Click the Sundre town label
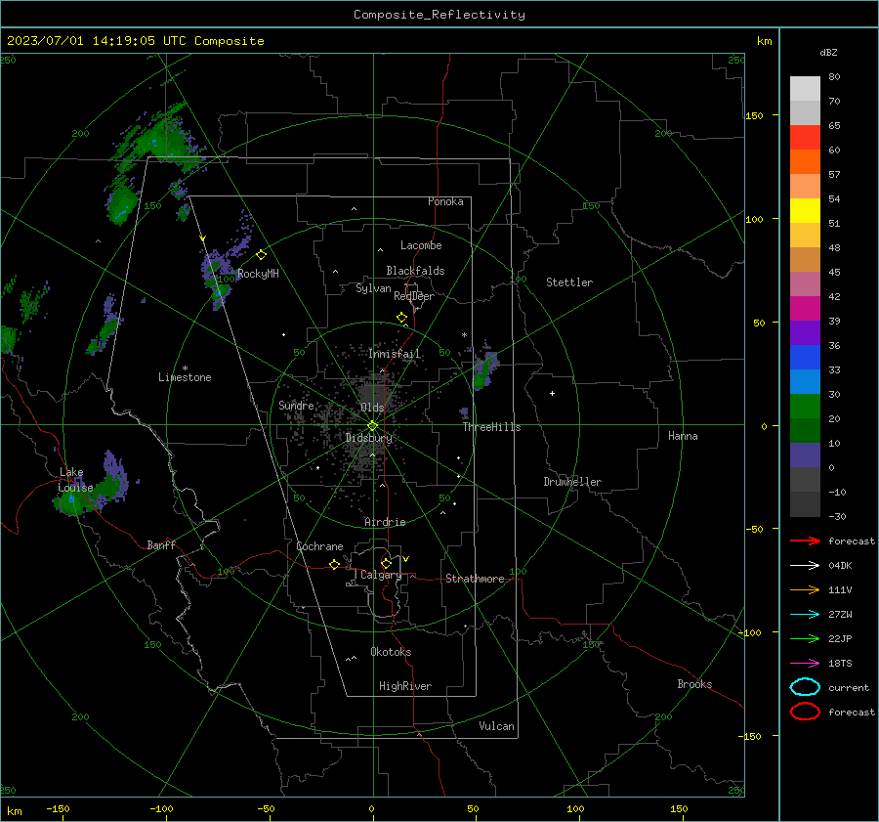879x822 pixels. pyautogui.click(x=296, y=405)
